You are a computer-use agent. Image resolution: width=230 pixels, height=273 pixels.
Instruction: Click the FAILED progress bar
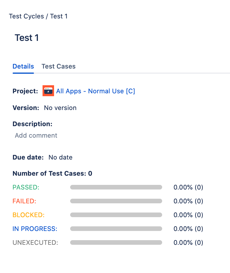pyautogui.click(x=116, y=201)
